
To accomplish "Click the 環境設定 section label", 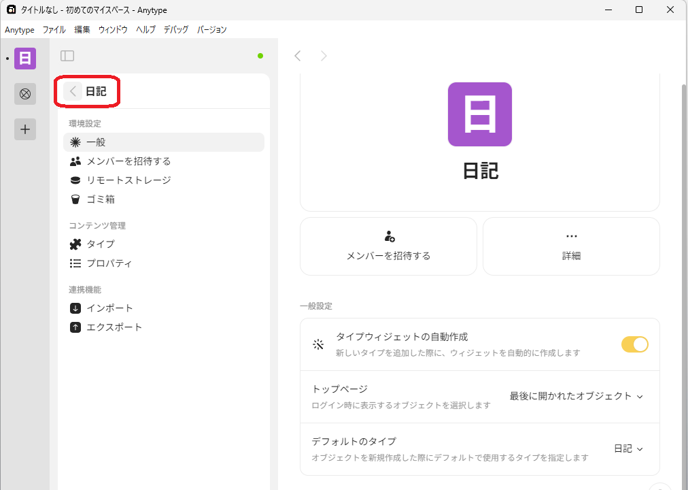I will click(85, 123).
